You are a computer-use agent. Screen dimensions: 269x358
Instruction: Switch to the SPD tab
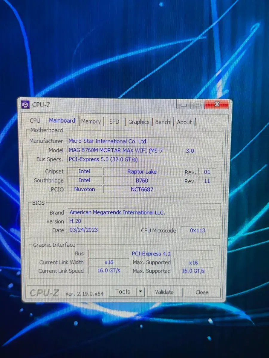pos(114,122)
